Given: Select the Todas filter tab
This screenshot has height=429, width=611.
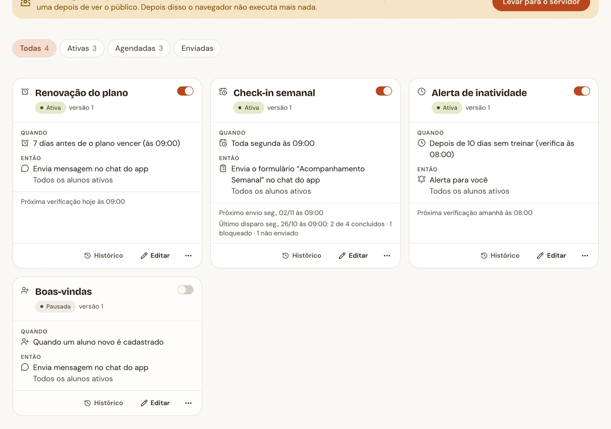Looking at the screenshot, I should click(x=34, y=48).
